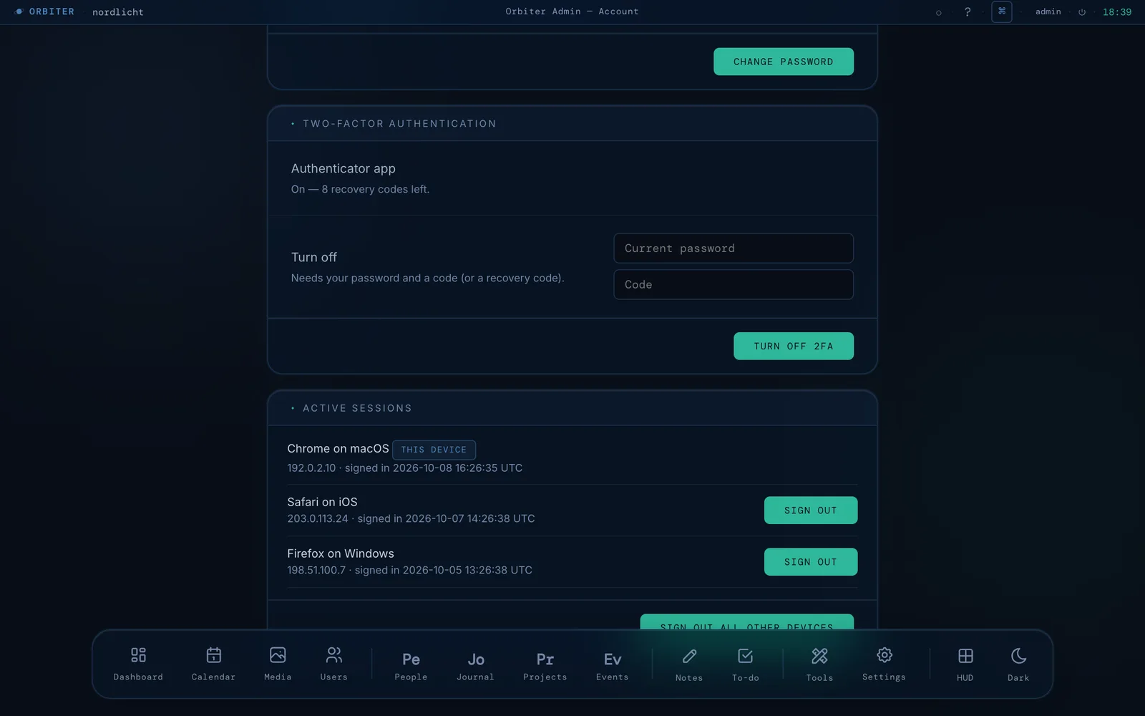The height and width of the screenshot is (716, 1145).
Task: Click the 198.51.100.7 sign-in details
Action: pos(409,570)
